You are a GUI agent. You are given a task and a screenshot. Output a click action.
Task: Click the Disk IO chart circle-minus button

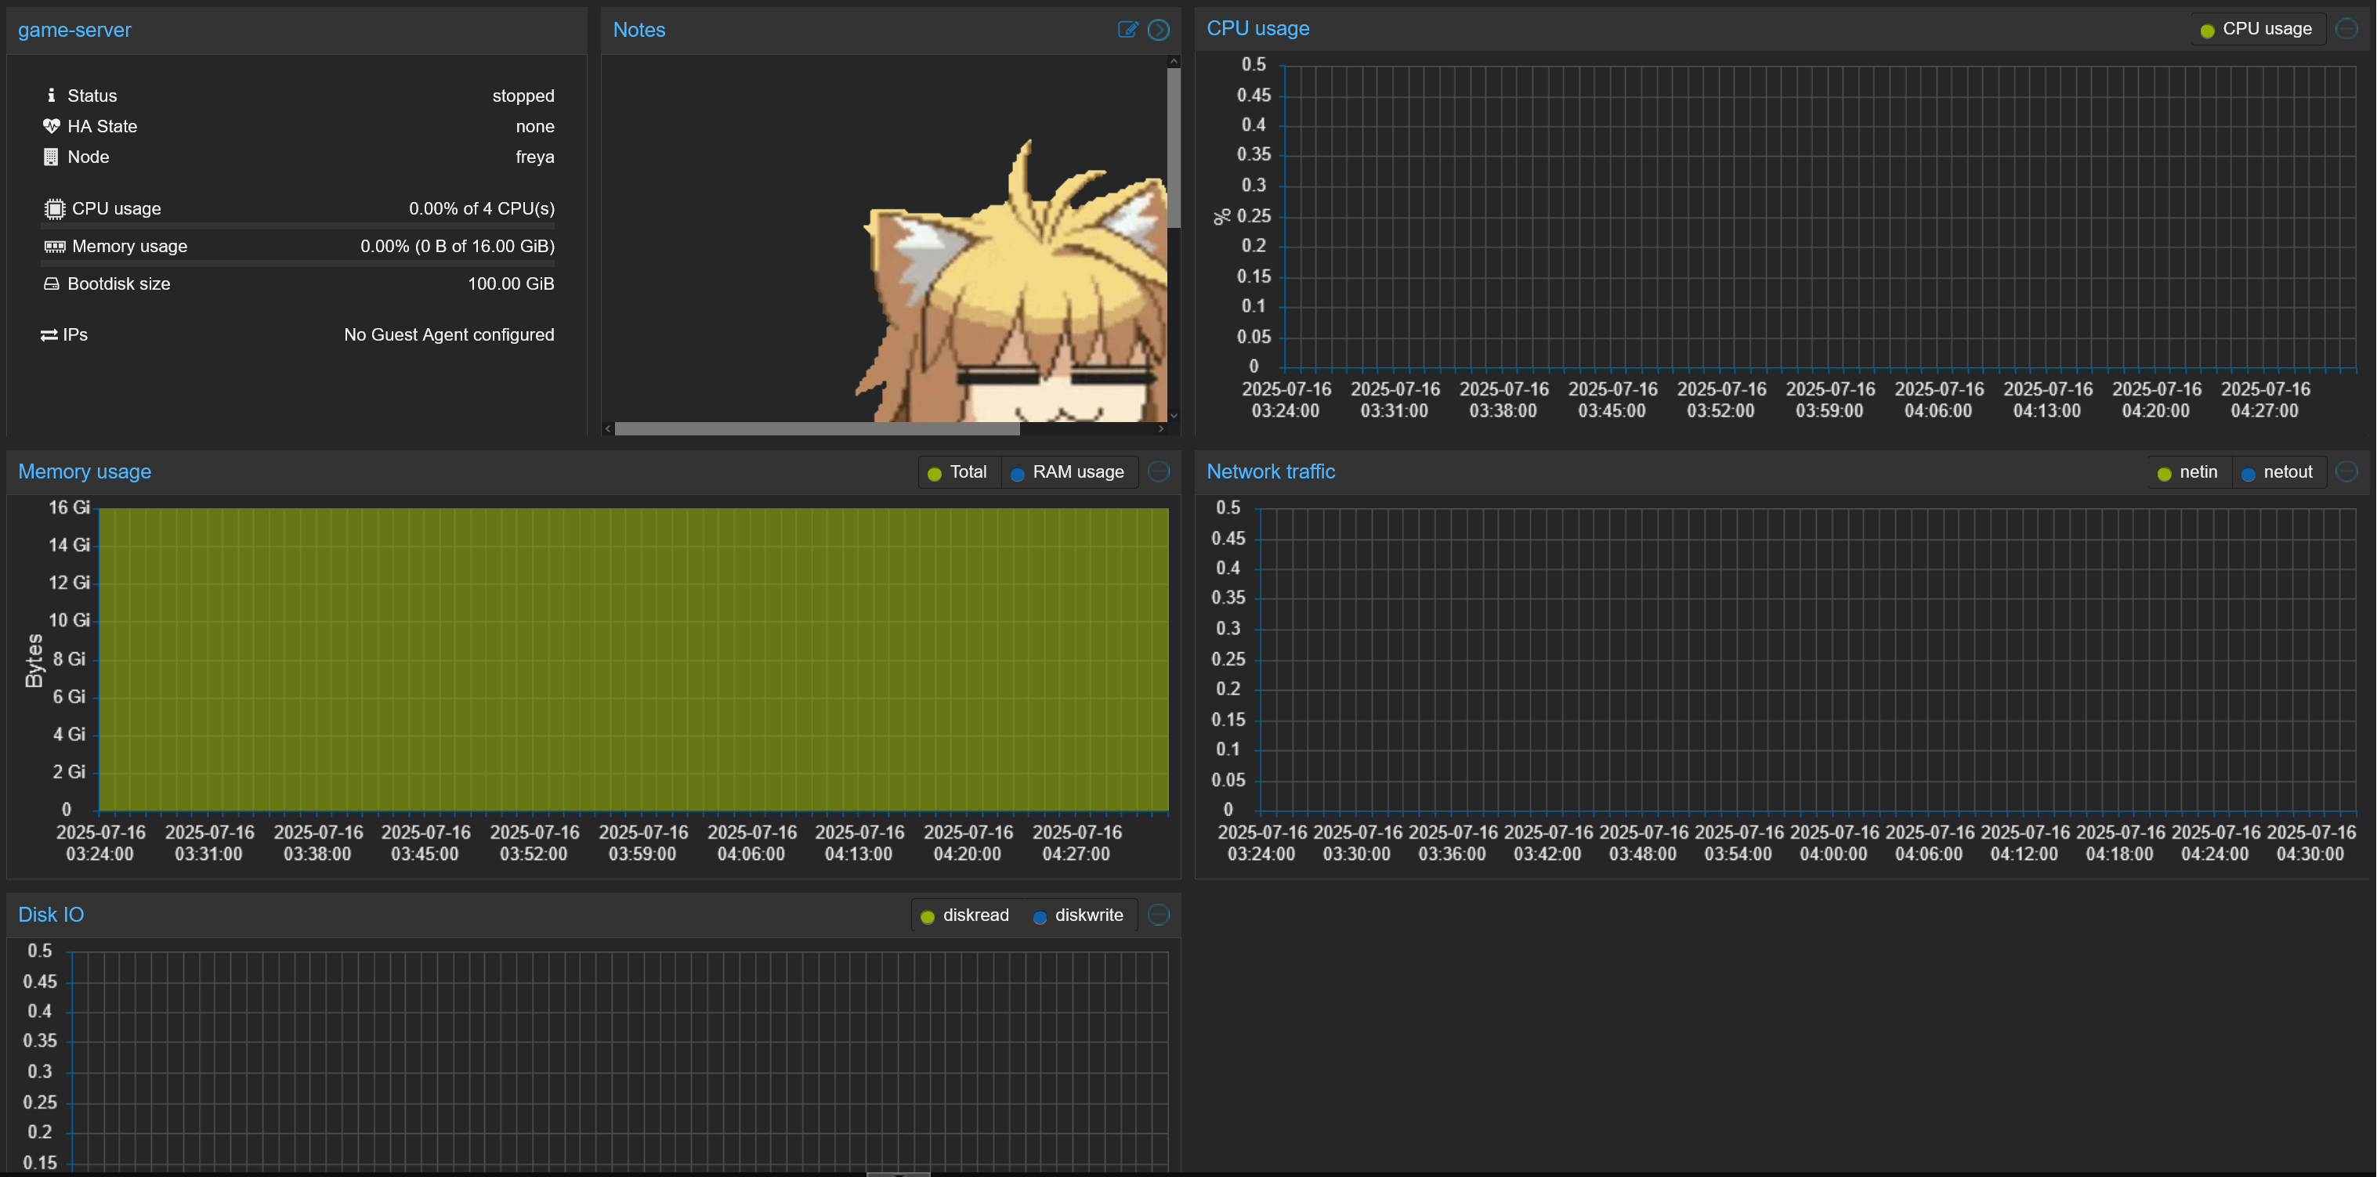tap(1158, 914)
